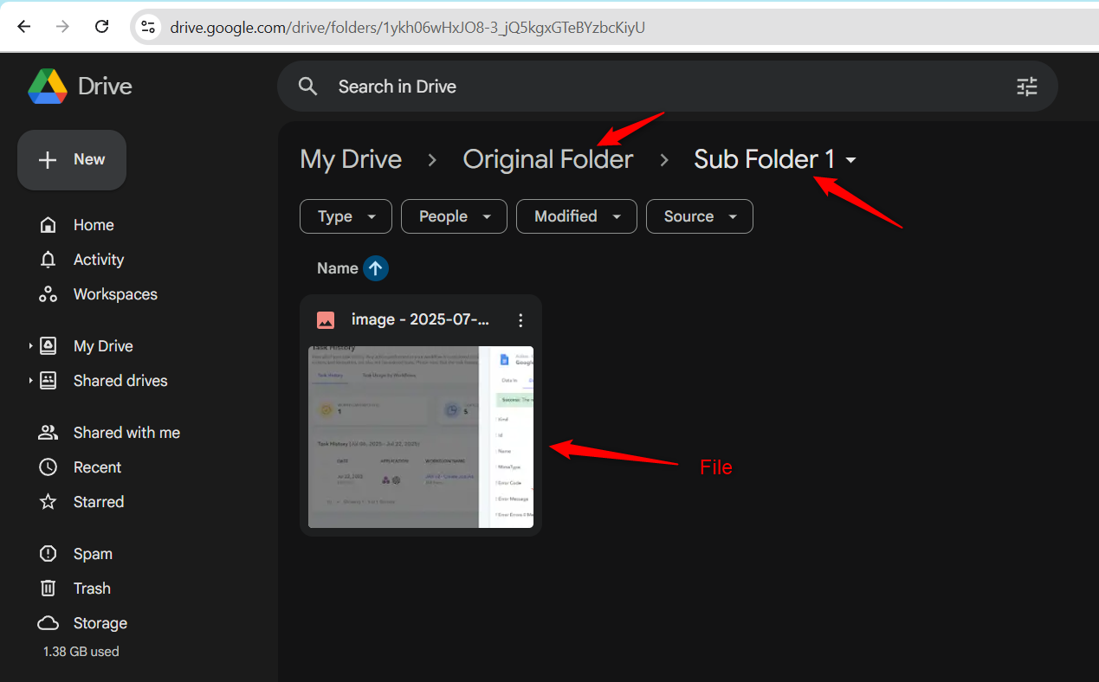Click the New button
1099x682 pixels.
click(x=72, y=159)
